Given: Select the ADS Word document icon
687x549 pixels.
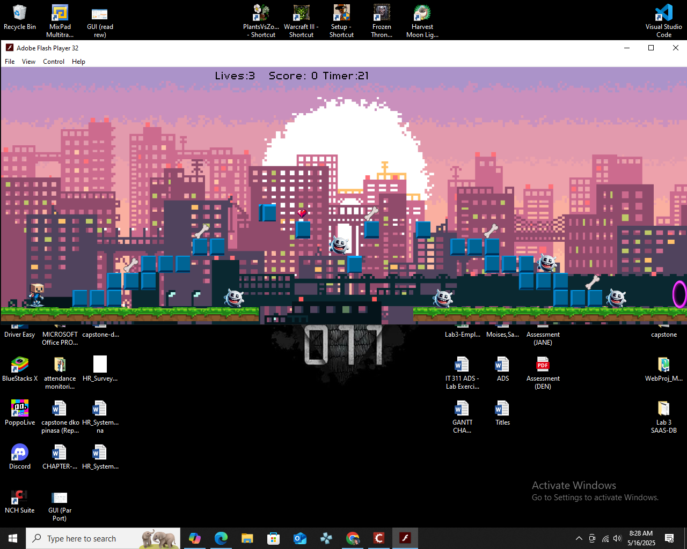Looking at the screenshot, I should point(502,369).
